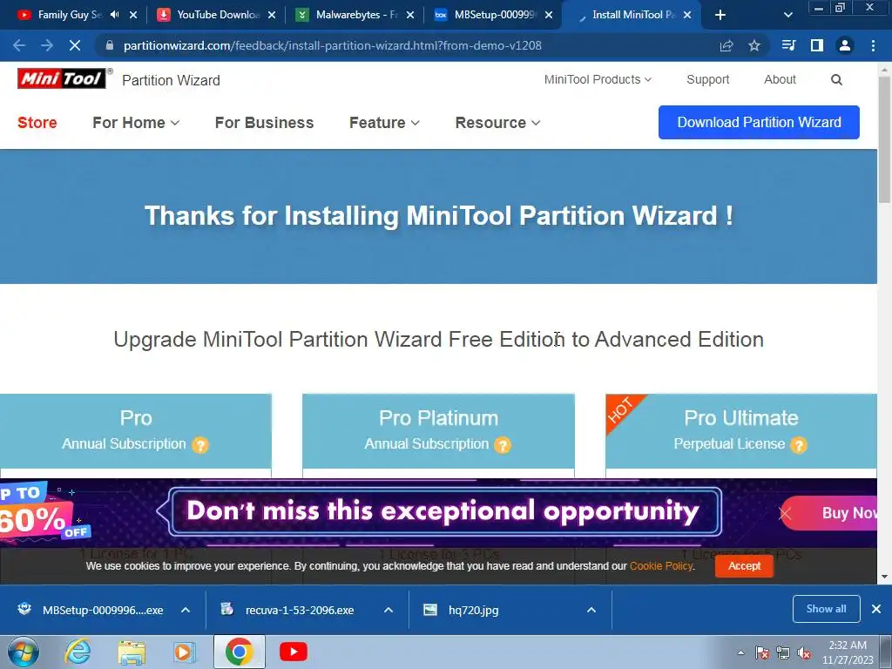Open the Store menu item

37,123
